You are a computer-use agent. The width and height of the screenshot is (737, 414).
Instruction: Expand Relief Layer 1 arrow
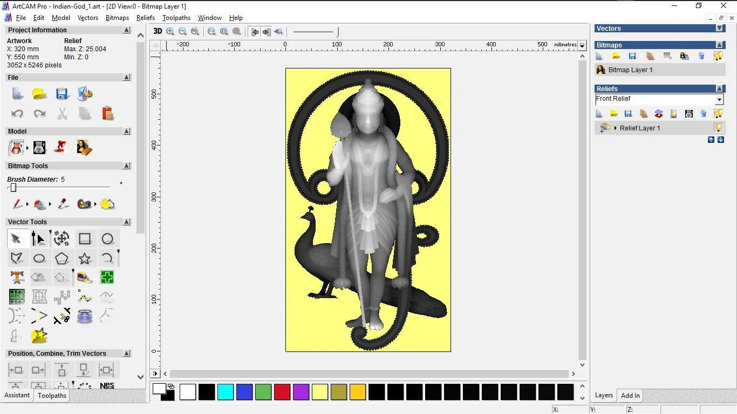(616, 128)
